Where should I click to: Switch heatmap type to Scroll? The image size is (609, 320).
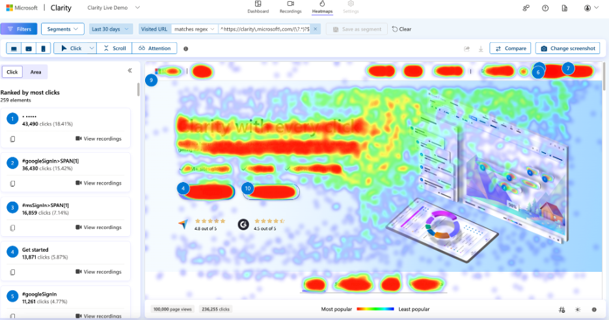tap(115, 48)
